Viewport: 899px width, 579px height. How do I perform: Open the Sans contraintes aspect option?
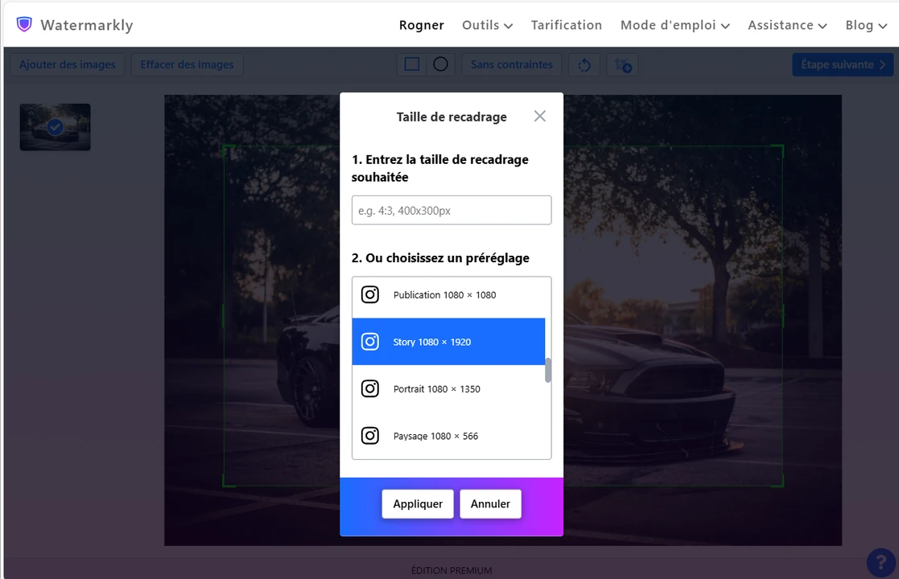511,64
